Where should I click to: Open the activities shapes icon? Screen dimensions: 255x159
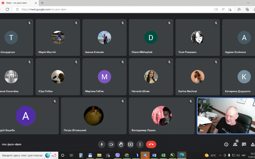point(252,144)
